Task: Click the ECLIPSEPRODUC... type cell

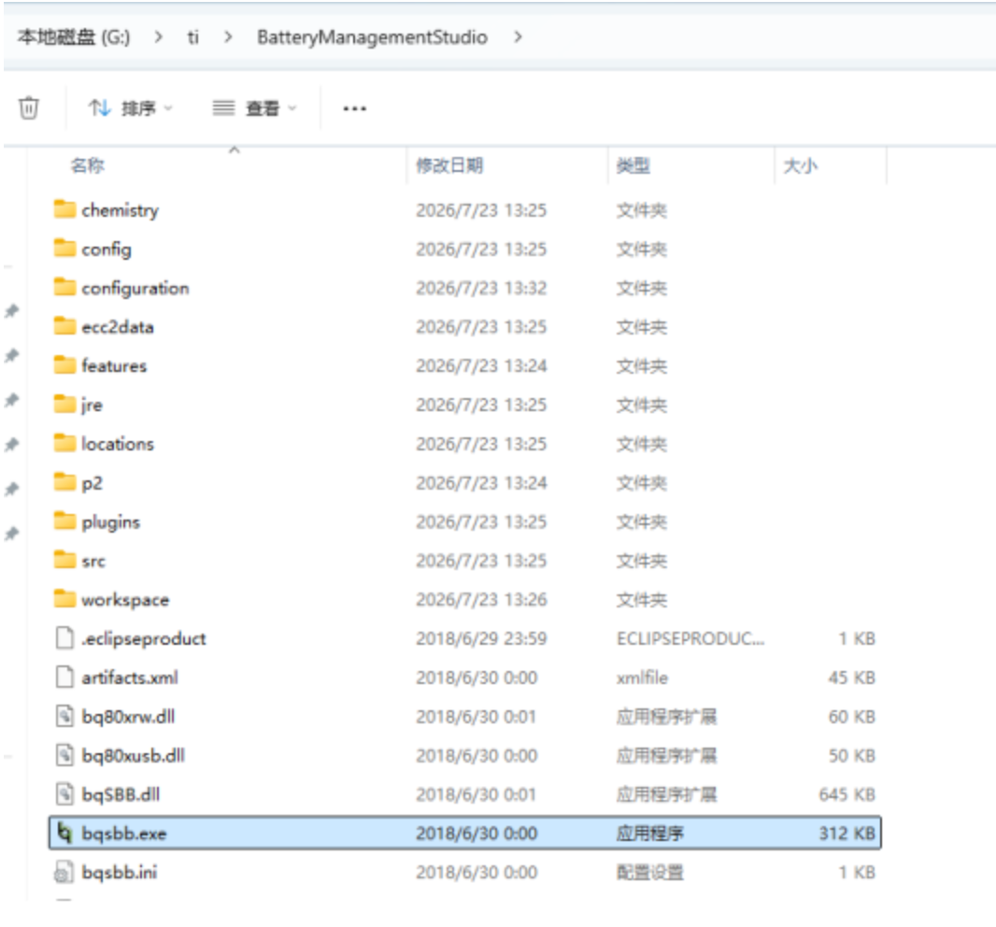Action: [x=690, y=638]
